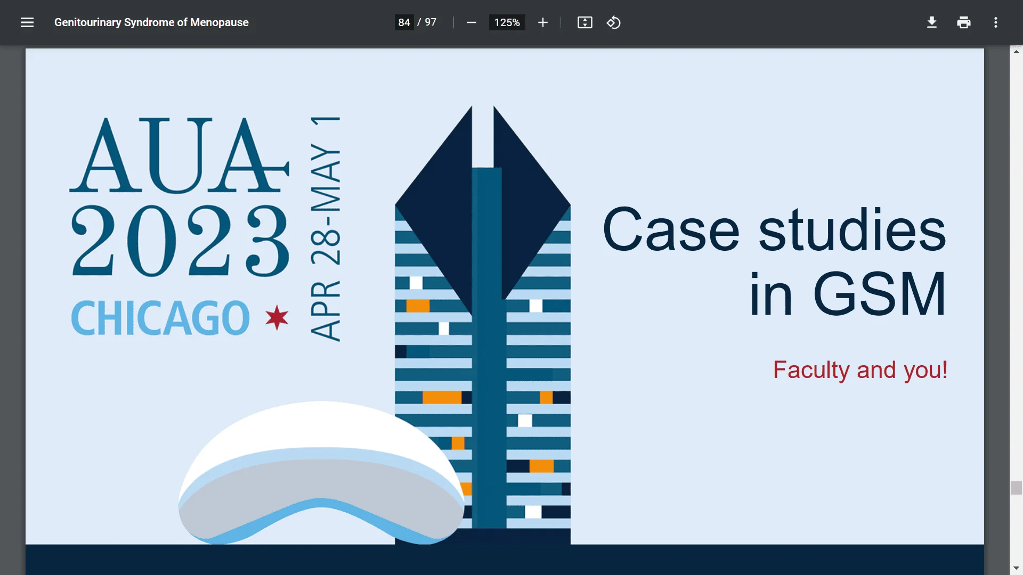Click the vertical scrollbar thumb

[x=1016, y=488]
